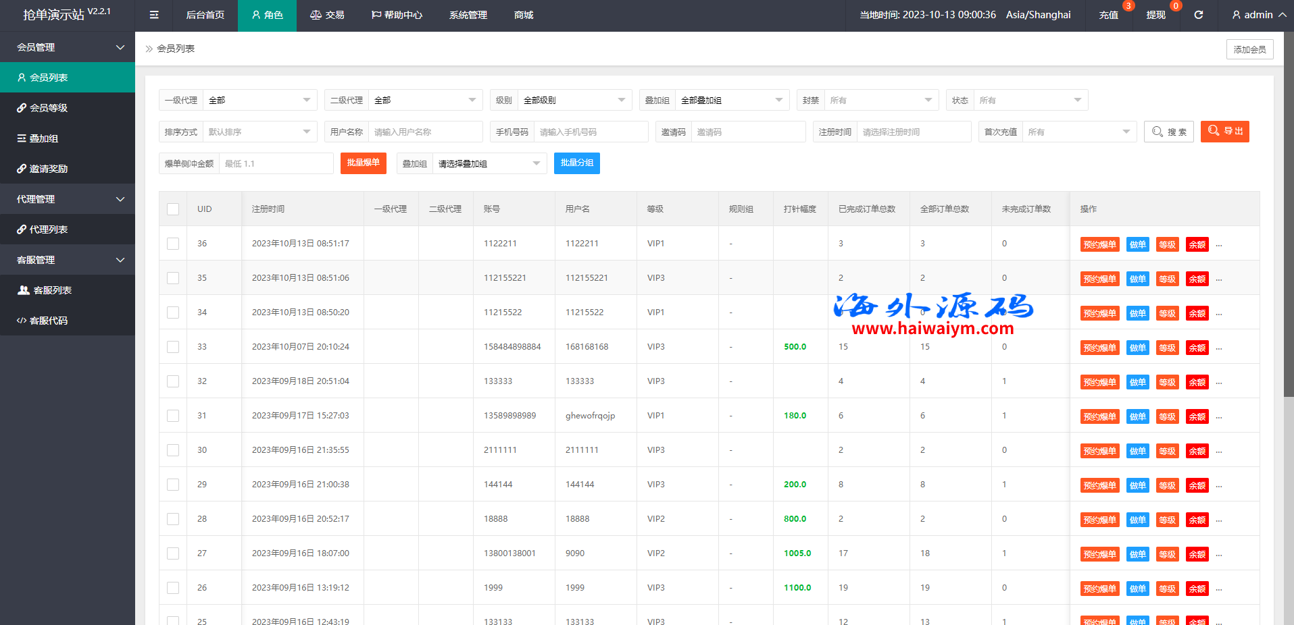The image size is (1294, 625).
Task: Select the checkbox for UID 33 row
Action: (173, 347)
